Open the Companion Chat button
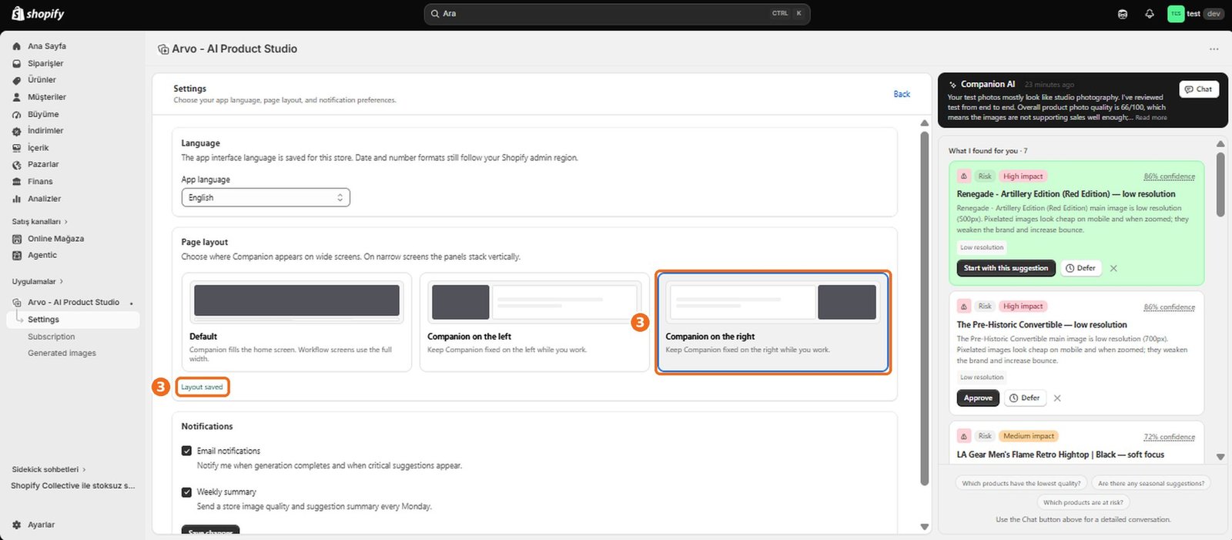1232x540 pixels. tap(1199, 89)
